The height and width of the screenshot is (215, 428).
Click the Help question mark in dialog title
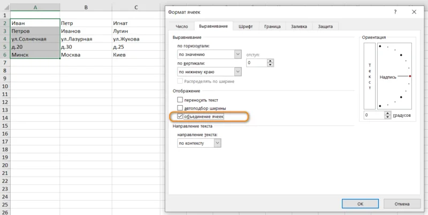point(395,11)
